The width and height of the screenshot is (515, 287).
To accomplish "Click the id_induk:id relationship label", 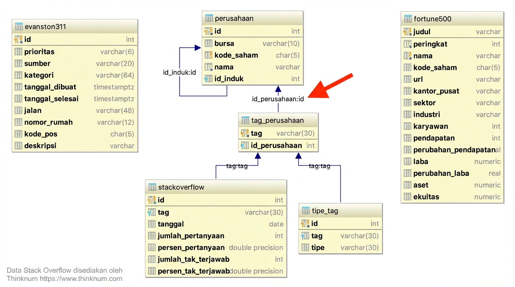I will [179, 72].
